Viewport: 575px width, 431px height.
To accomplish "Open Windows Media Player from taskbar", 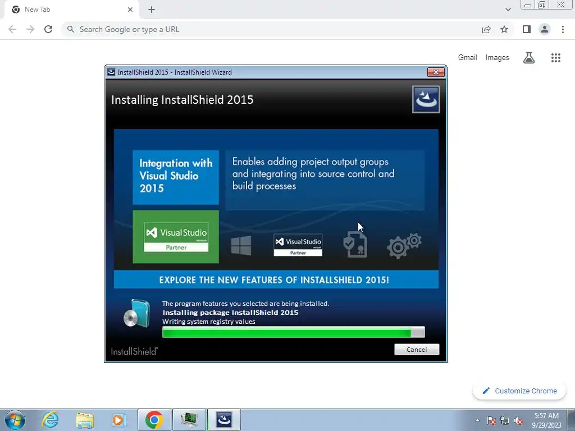I will pos(118,420).
